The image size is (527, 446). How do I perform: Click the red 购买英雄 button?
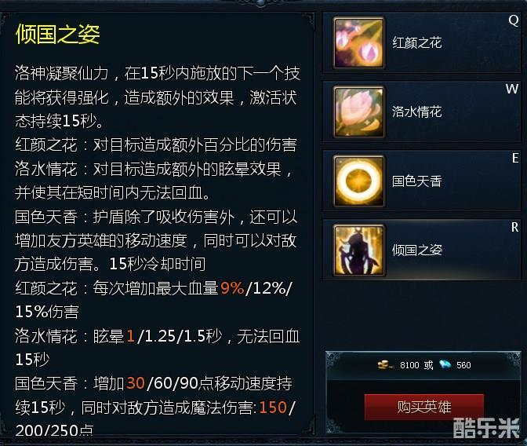point(424,407)
